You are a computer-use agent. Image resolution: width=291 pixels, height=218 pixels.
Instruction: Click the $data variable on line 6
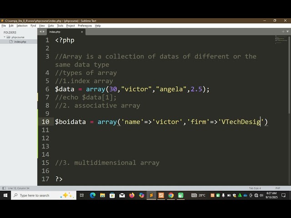[x=65, y=89]
